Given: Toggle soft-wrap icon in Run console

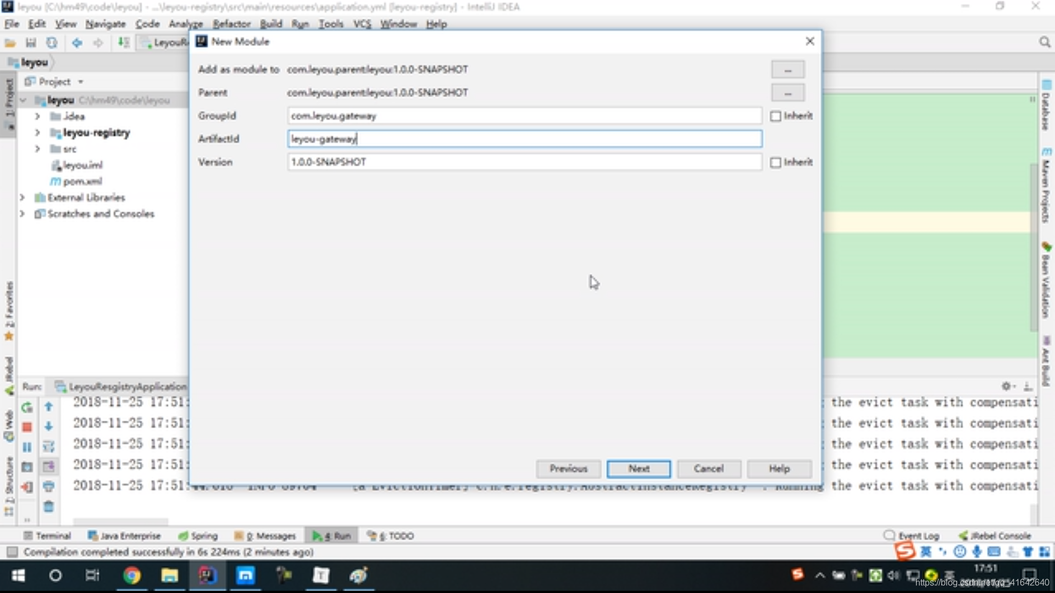Looking at the screenshot, I should (48, 446).
